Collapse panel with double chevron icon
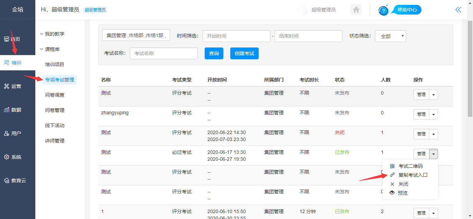 [x=458, y=10]
